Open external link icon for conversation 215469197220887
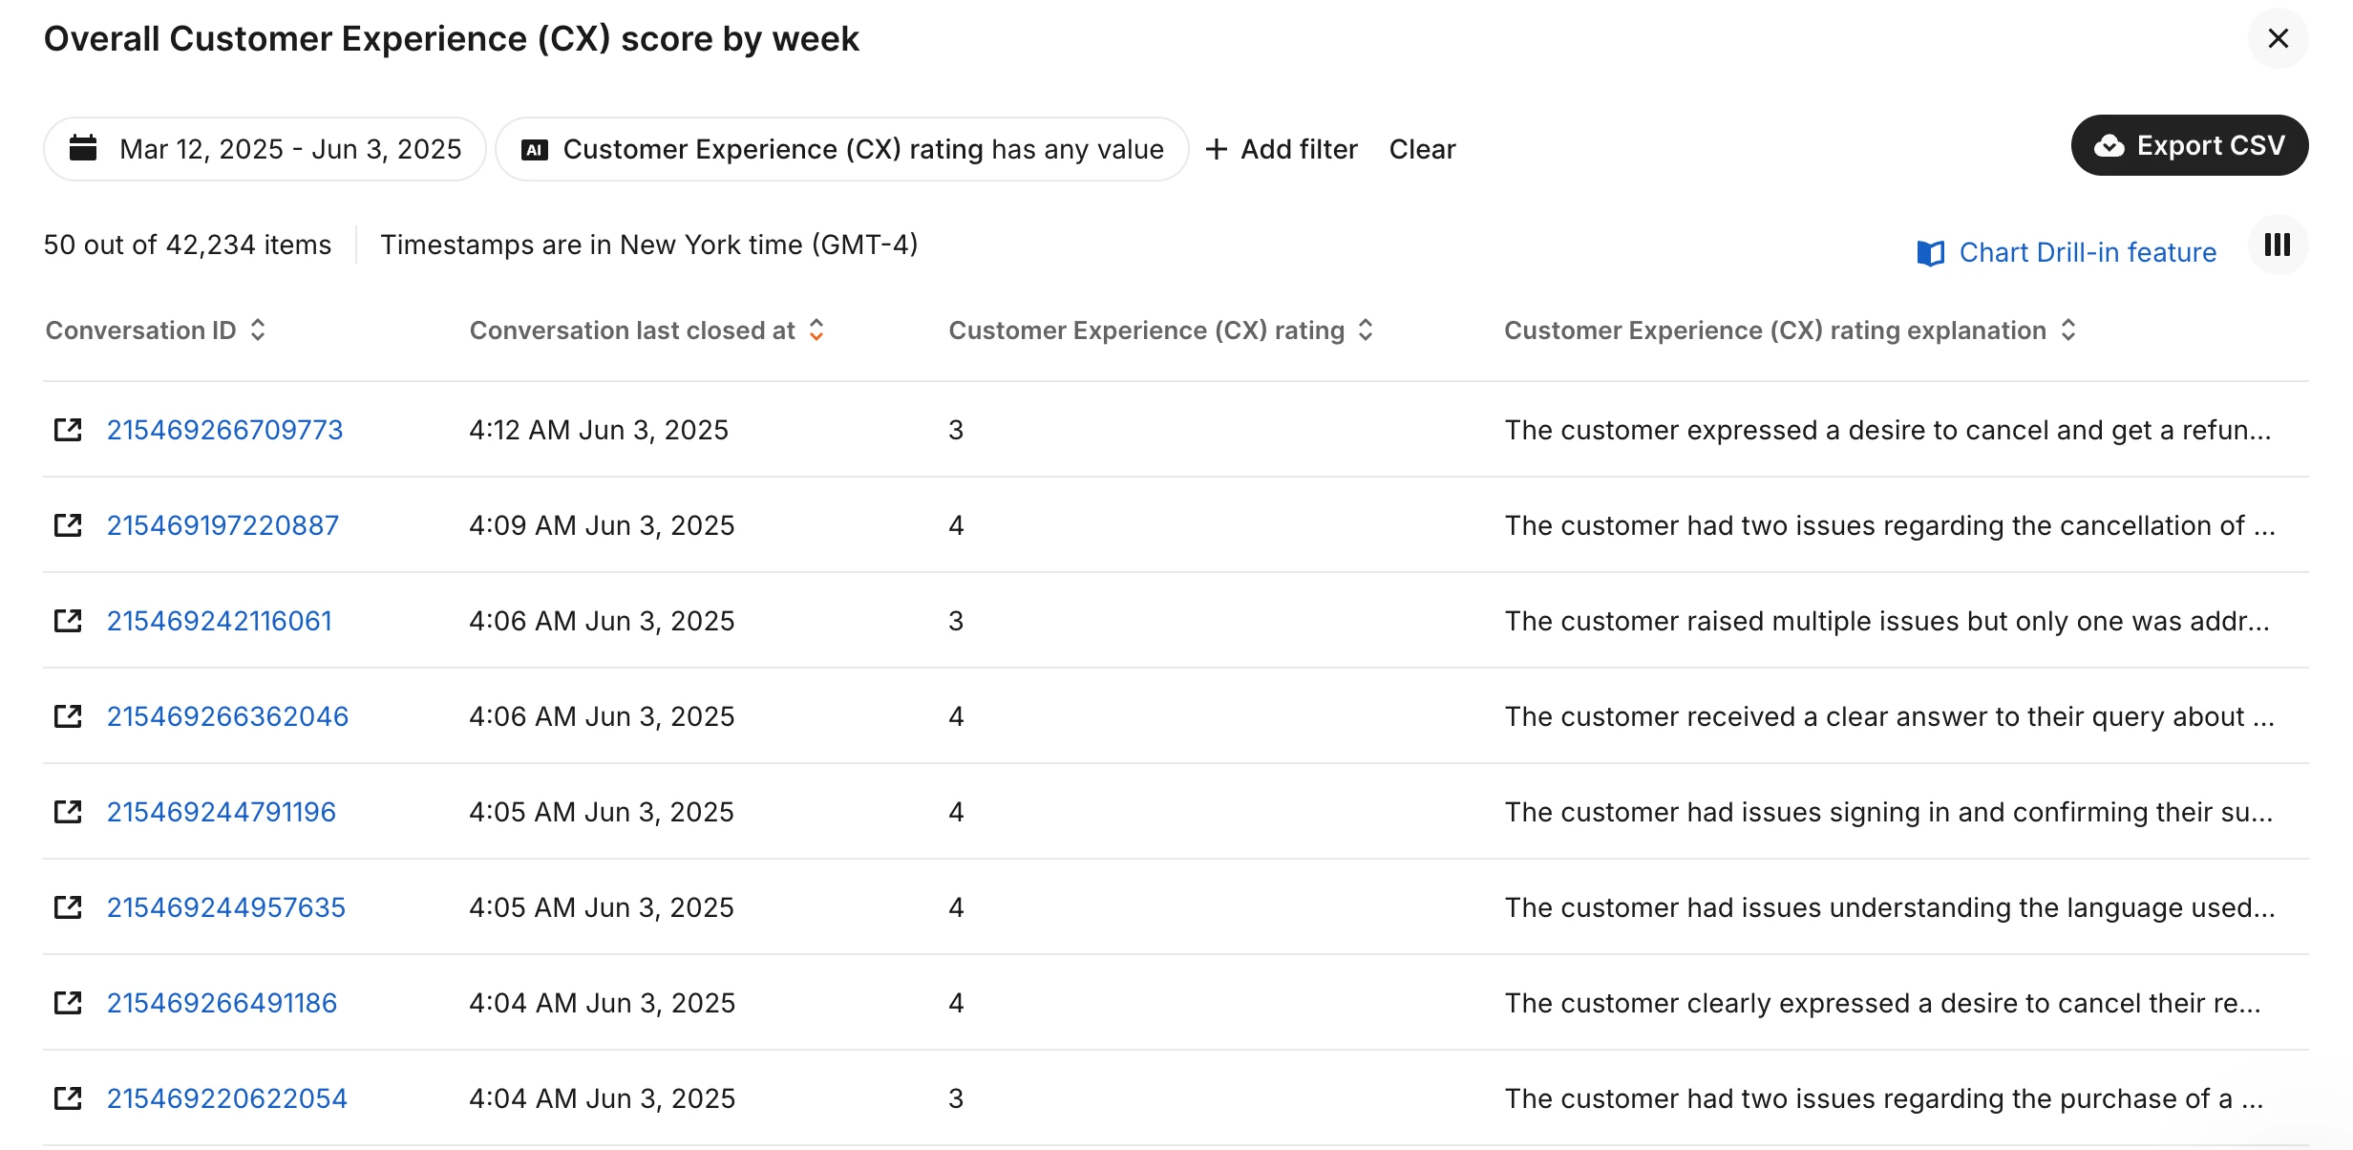This screenshot has width=2353, height=1150. click(x=68, y=525)
